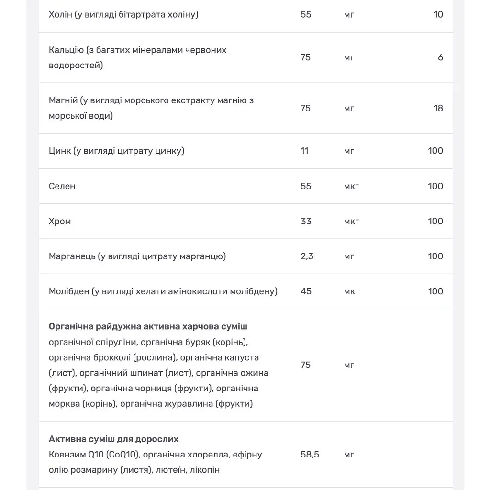Click the Холін ingredient name
Viewport: 490px width, 490px height.
point(123,15)
